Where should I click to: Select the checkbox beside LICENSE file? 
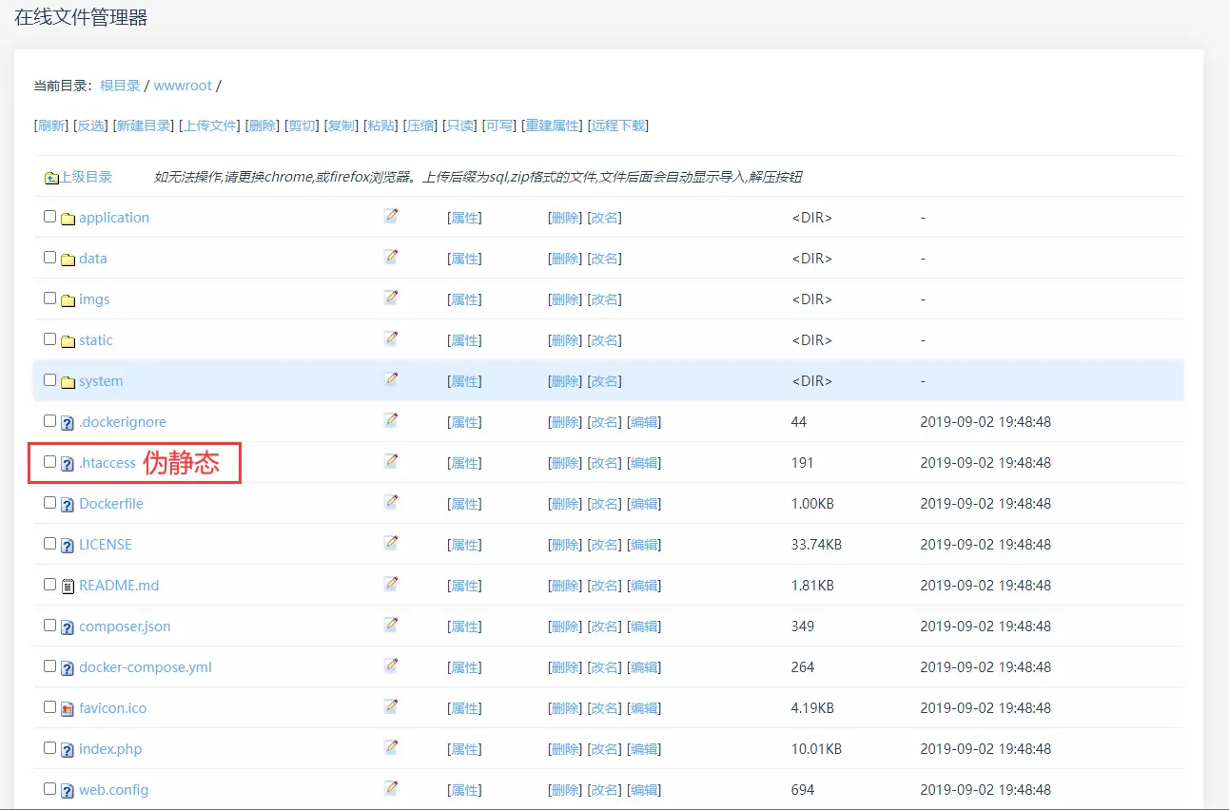click(x=49, y=542)
